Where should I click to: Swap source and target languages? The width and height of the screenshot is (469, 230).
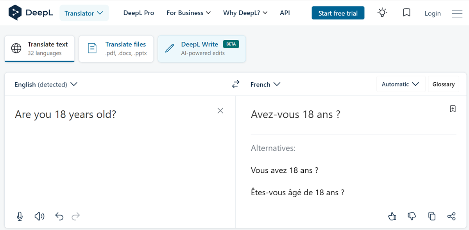coord(236,84)
